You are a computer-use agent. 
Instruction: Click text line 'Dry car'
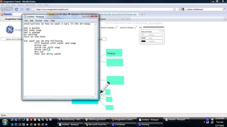pos(39,52)
